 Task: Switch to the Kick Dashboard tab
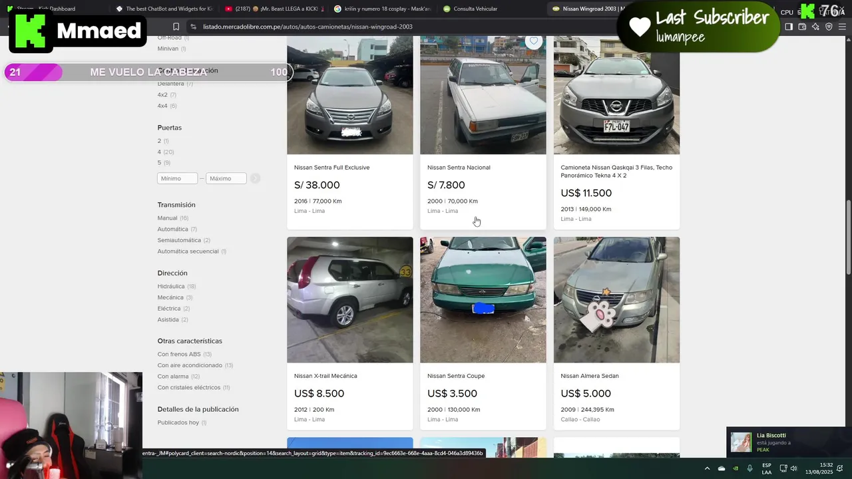[x=53, y=9]
